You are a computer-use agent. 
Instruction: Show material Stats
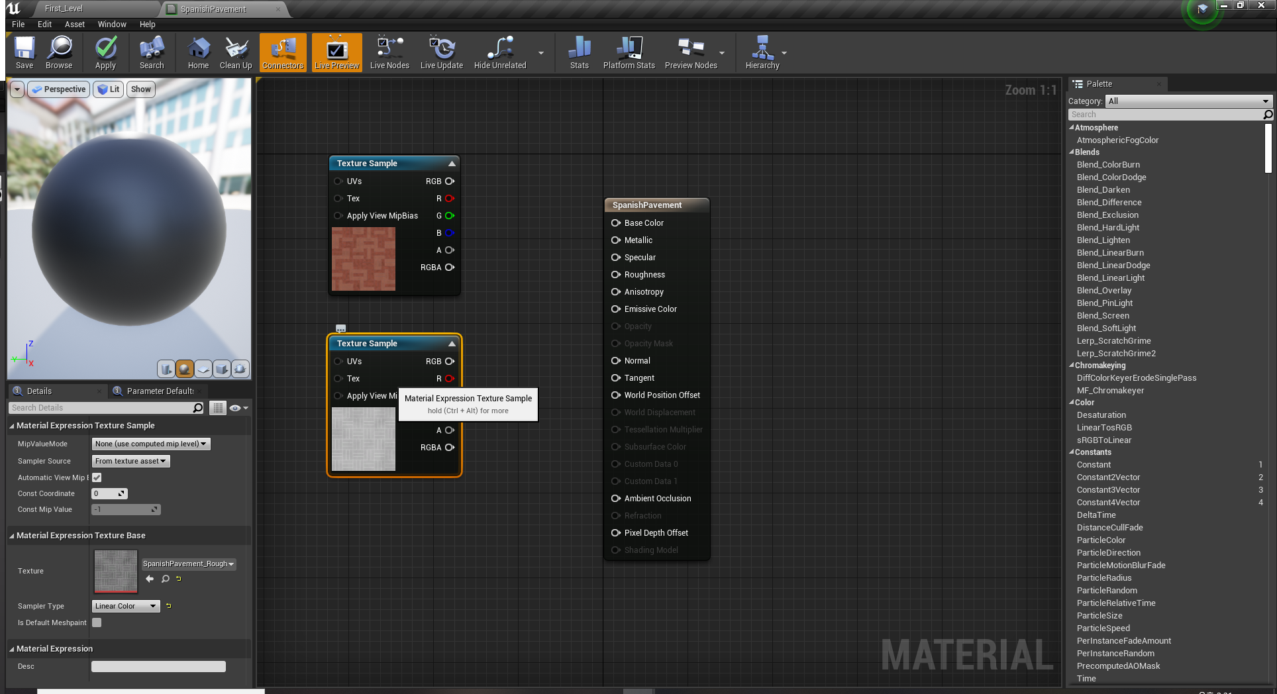(580, 52)
